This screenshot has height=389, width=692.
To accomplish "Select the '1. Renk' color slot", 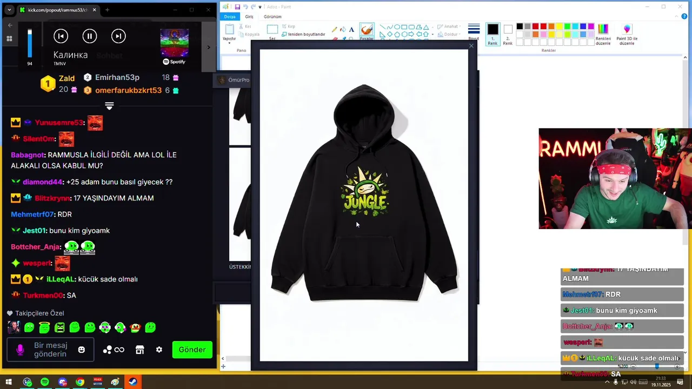I will [x=493, y=33].
